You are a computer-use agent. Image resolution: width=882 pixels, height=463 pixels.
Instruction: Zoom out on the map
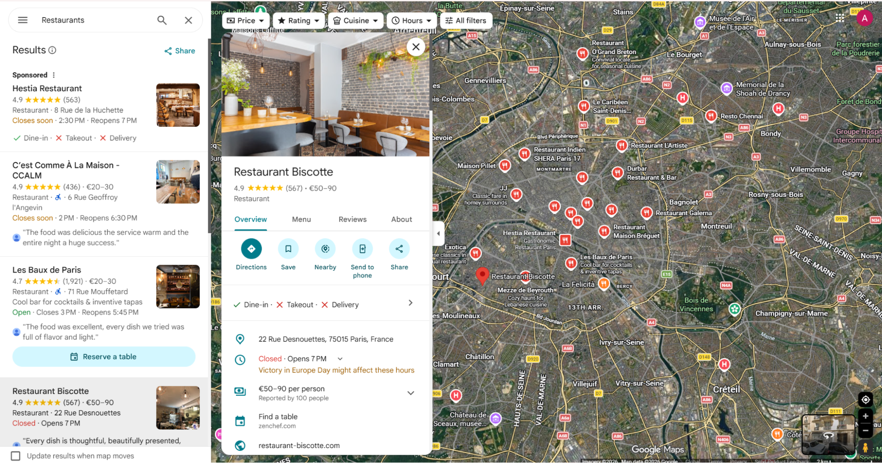pyautogui.click(x=865, y=430)
